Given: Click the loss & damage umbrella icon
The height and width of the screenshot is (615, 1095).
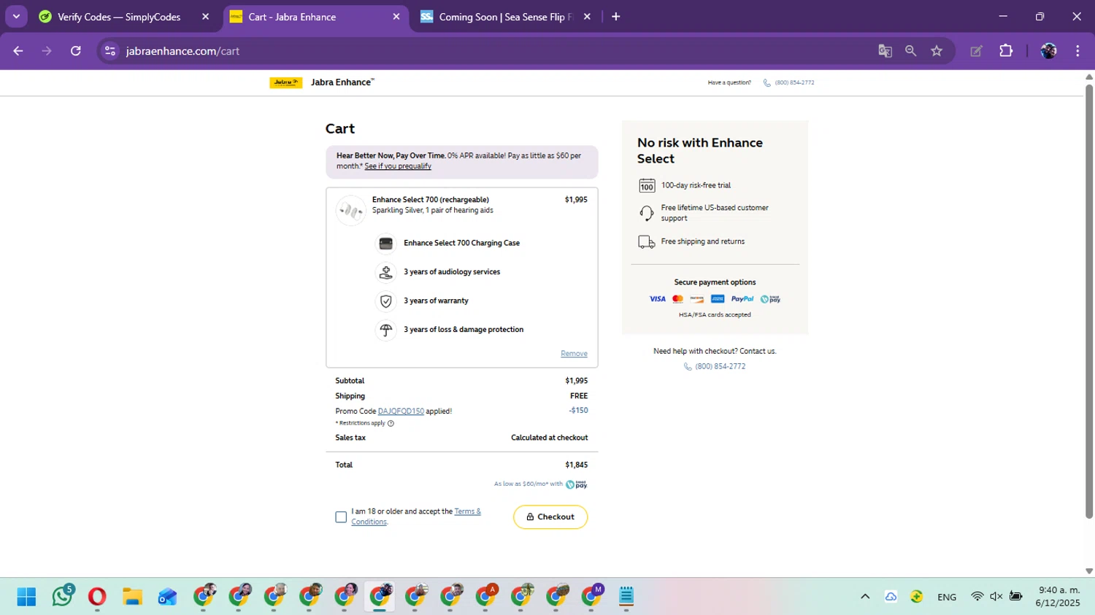Looking at the screenshot, I should click(x=385, y=330).
